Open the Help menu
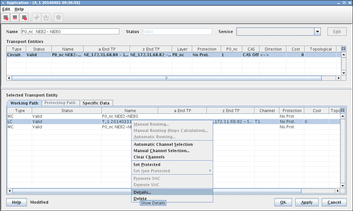Viewport: 353px width, 211px height. [x=19, y=9]
